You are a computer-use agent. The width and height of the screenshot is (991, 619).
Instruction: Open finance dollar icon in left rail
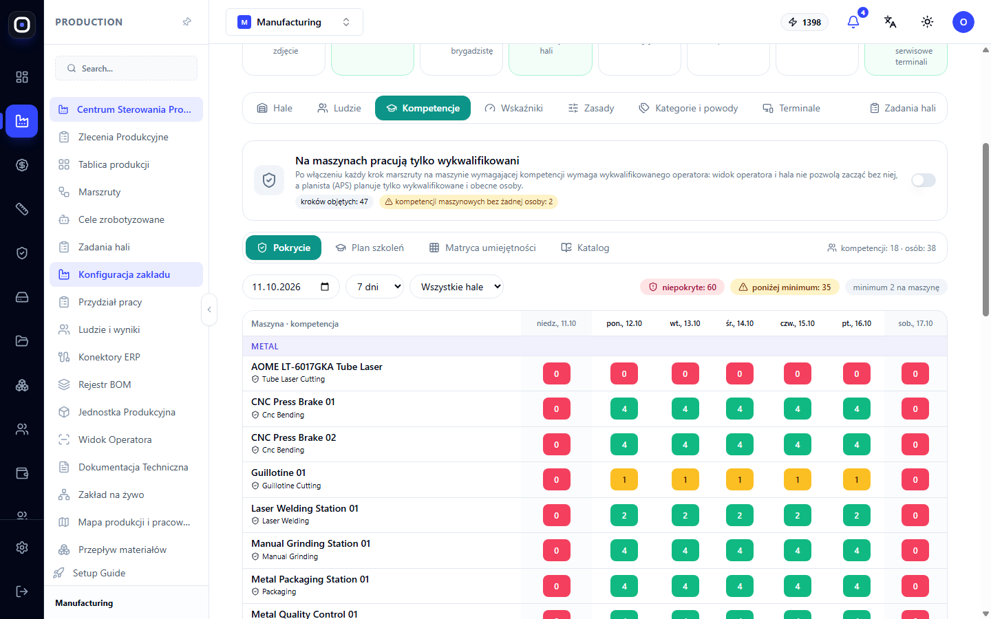point(22,165)
